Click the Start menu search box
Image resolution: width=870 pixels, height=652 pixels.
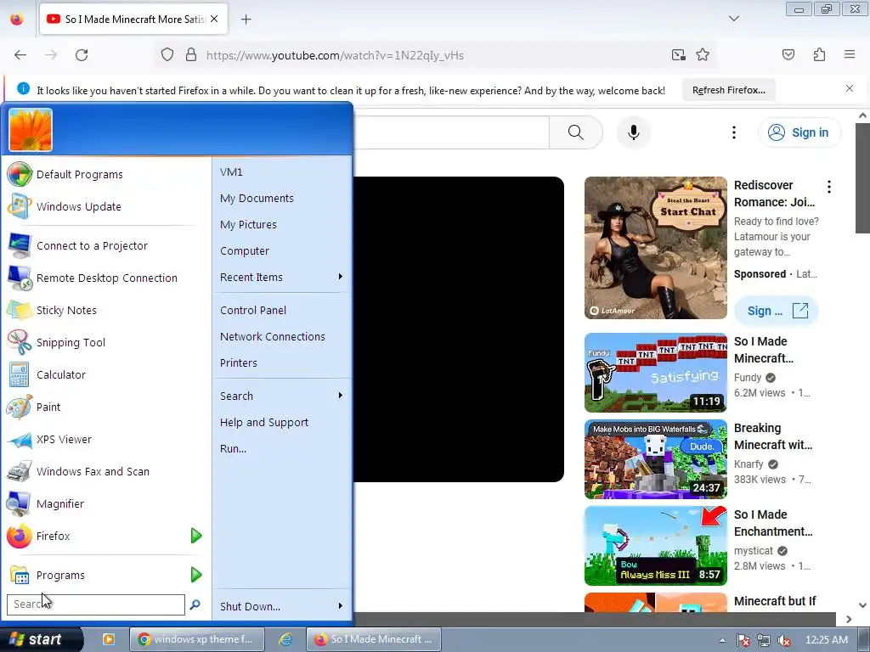pos(95,604)
